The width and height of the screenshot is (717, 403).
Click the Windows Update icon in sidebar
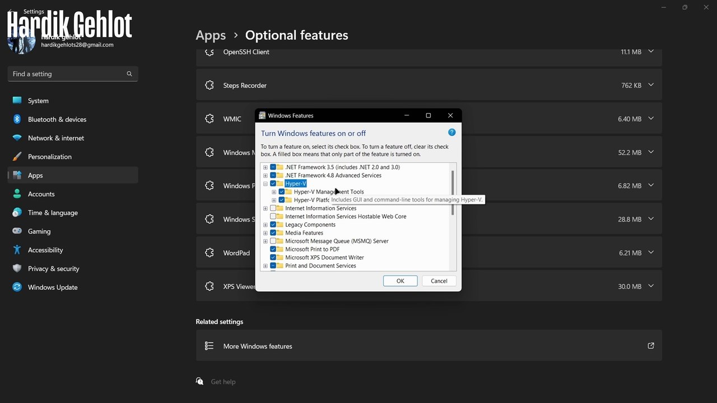point(17,287)
